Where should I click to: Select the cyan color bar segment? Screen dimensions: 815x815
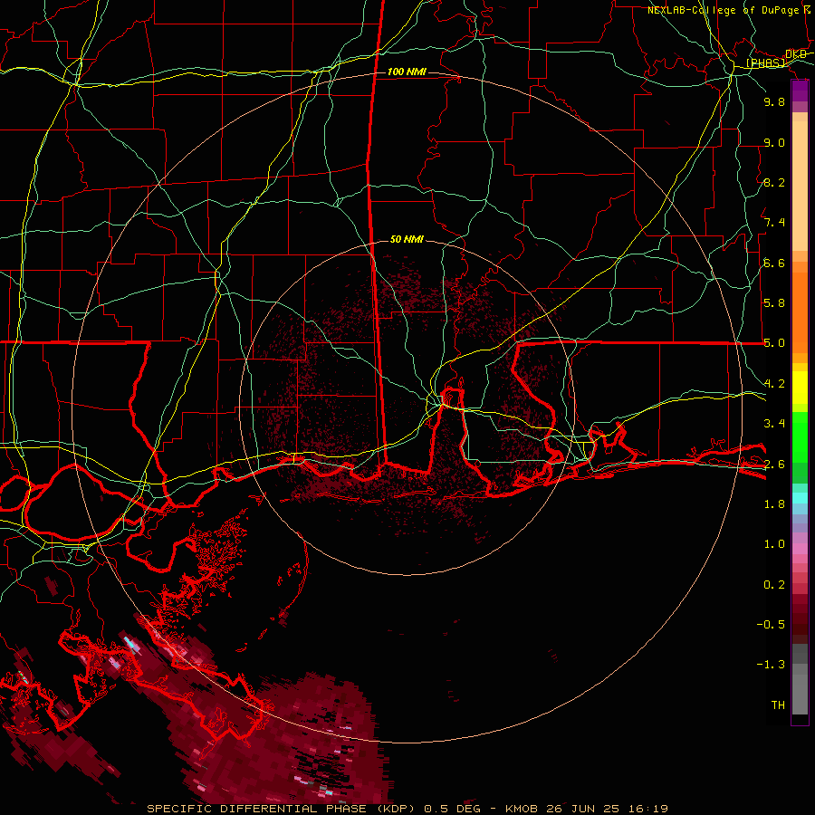pyautogui.click(x=800, y=498)
